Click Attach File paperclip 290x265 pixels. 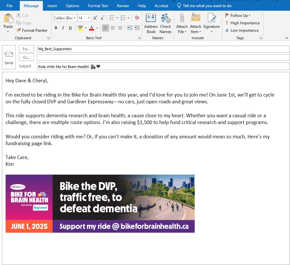coord(182,24)
